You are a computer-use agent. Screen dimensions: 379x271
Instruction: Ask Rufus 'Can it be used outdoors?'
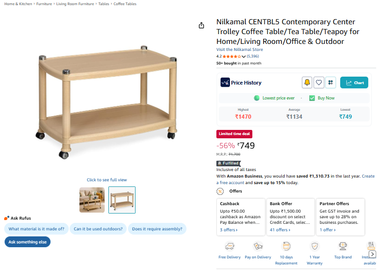[98, 229]
